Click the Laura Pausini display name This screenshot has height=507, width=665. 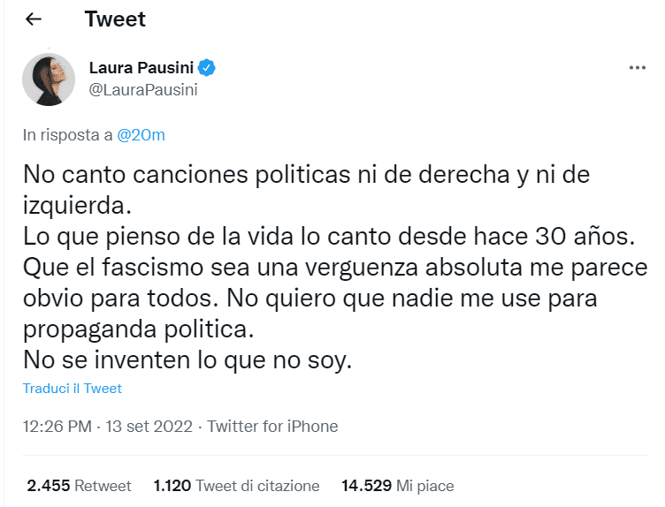[142, 68]
